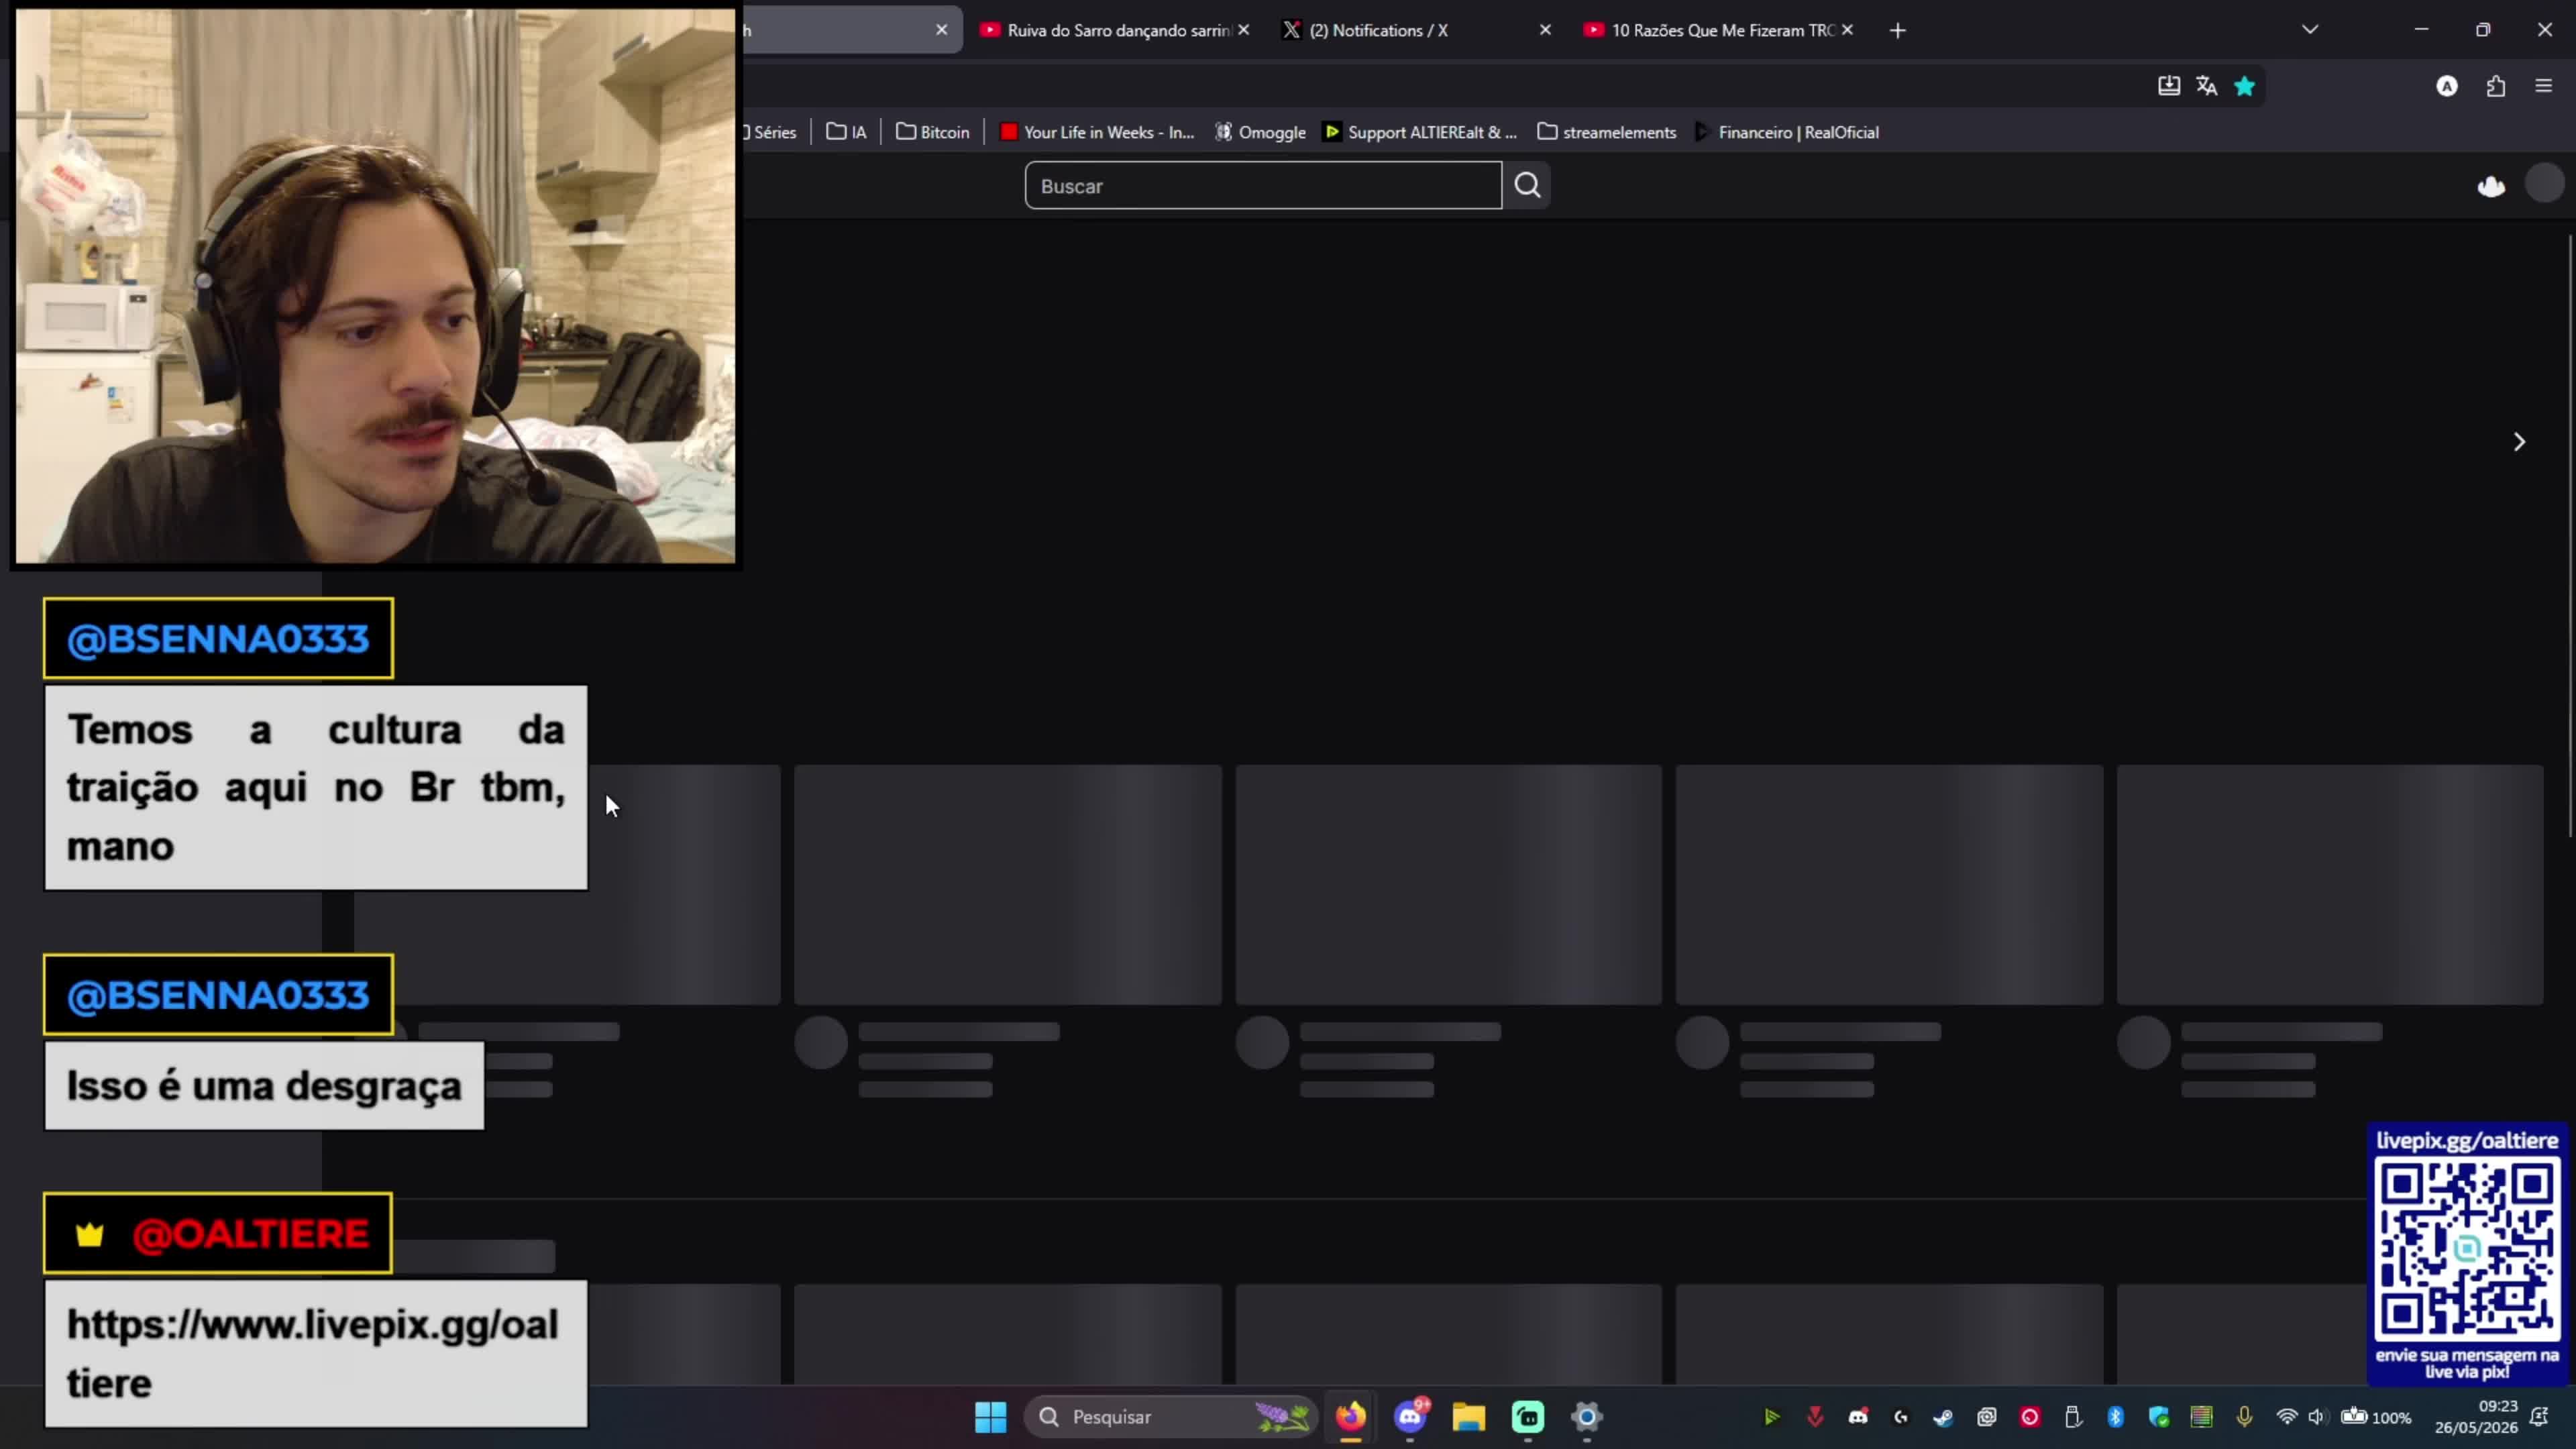This screenshot has height=1449, width=2576.
Task: Open a new tab with the plus button
Action: pos(1897,30)
